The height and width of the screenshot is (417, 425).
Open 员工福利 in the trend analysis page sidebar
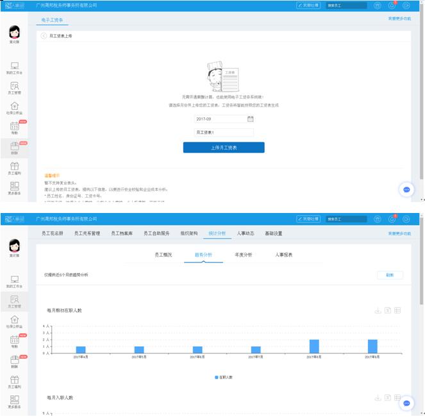15,382
